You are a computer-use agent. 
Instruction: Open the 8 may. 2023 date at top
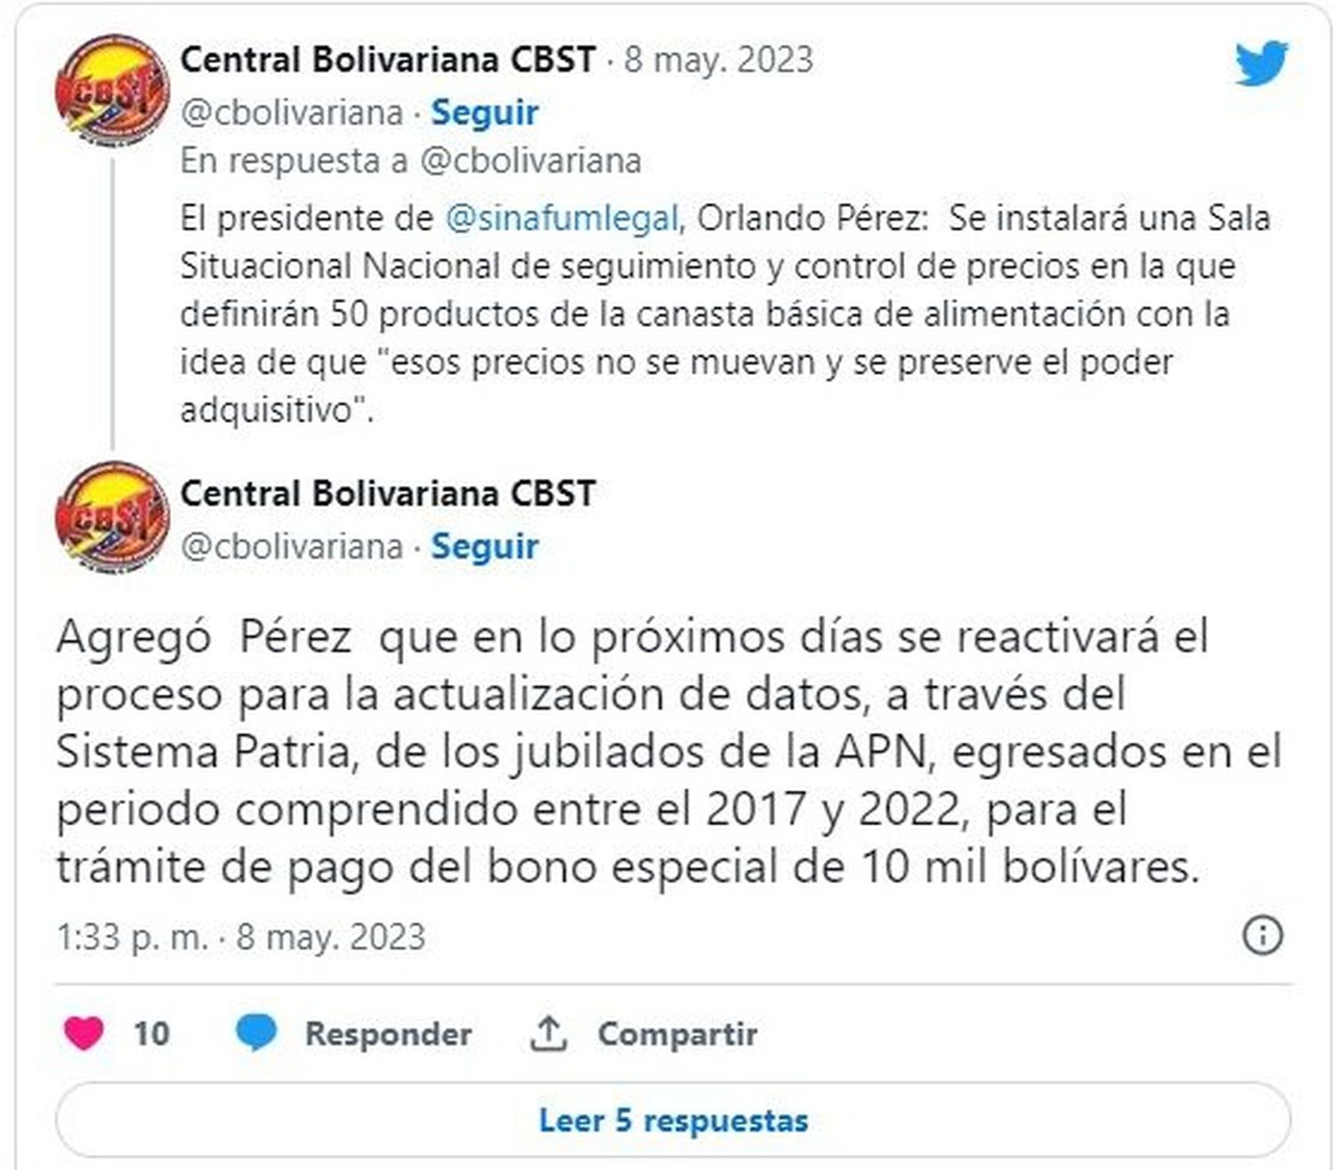pos(718,60)
